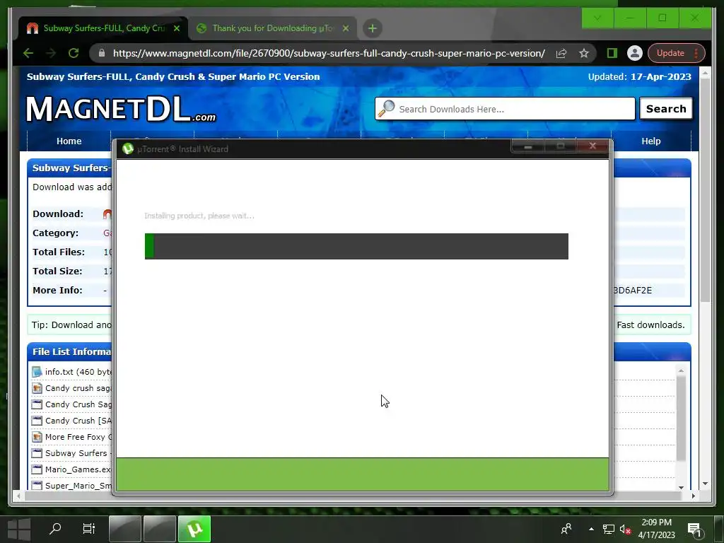724x543 pixels.
Task: Close the Thank you for Downloading tab
Action: pyautogui.click(x=345, y=28)
